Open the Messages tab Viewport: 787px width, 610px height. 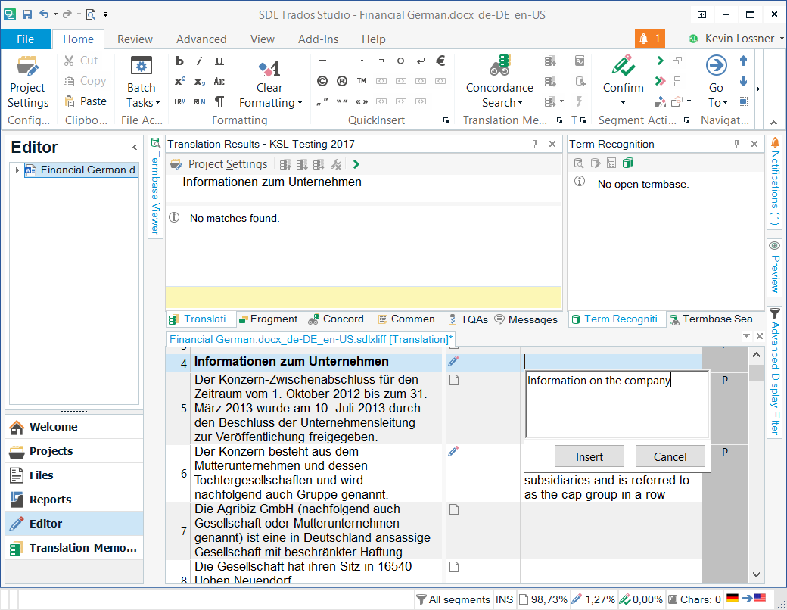526,319
